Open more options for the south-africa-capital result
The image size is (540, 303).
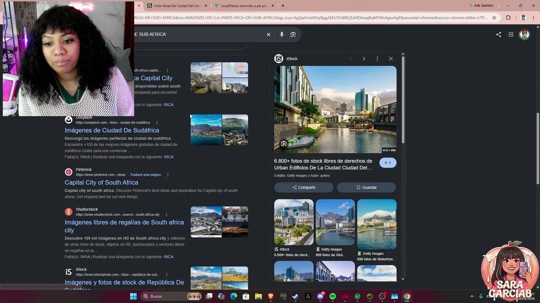[167, 70]
